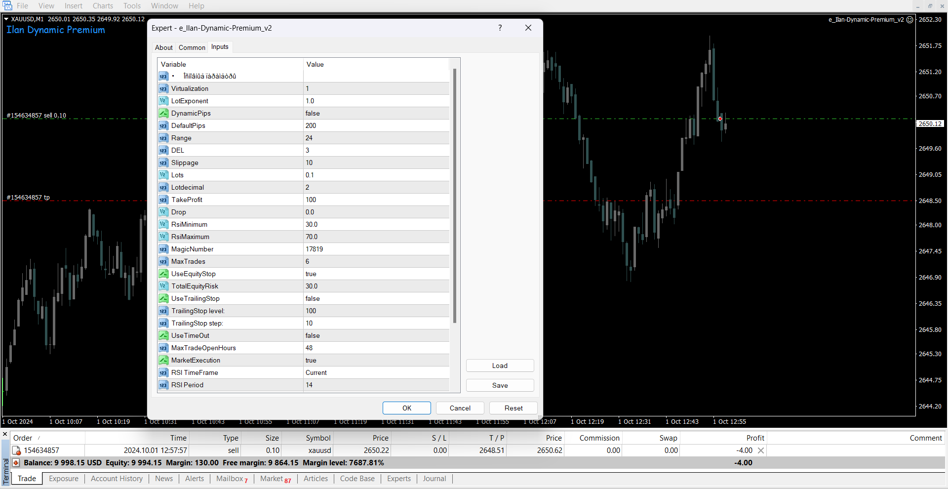This screenshot has height=489, width=948.
Task: Select the UseTrailingStop false value cell
Action: [376, 299]
